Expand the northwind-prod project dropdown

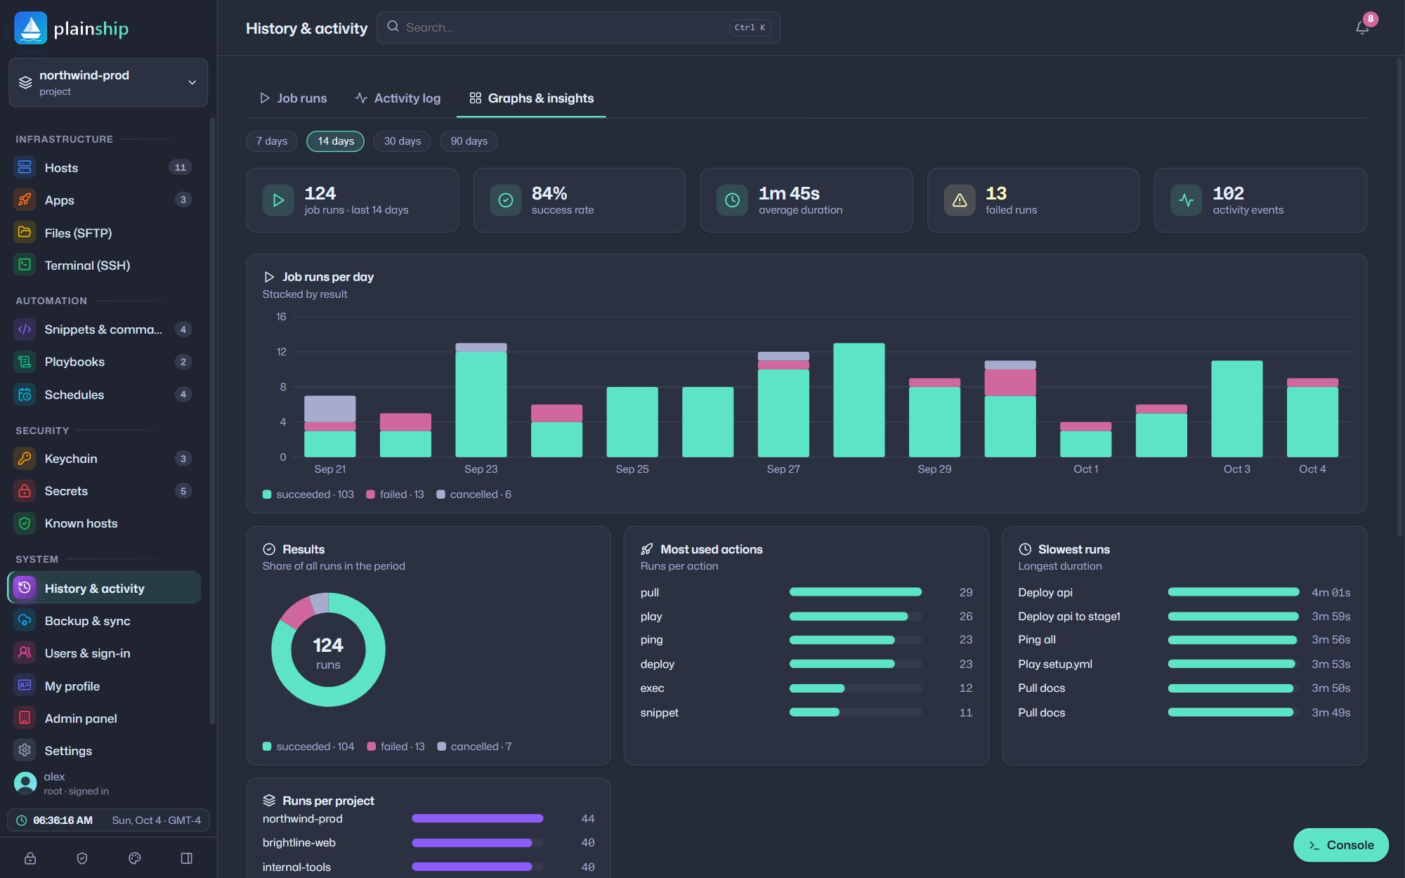coord(108,83)
